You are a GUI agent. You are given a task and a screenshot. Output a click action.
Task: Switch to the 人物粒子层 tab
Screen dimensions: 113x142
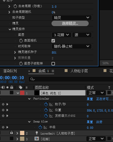pos(79,71)
